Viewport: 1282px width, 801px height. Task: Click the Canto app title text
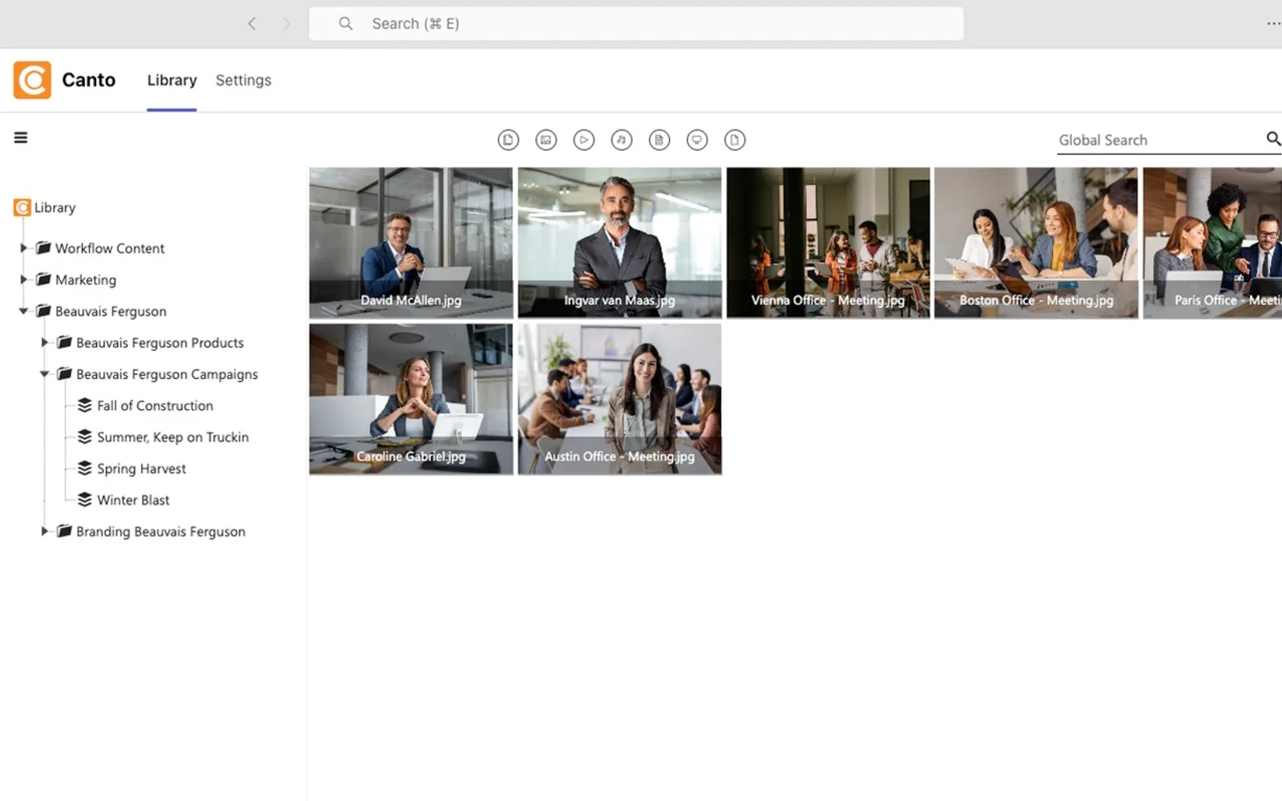[x=89, y=80]
